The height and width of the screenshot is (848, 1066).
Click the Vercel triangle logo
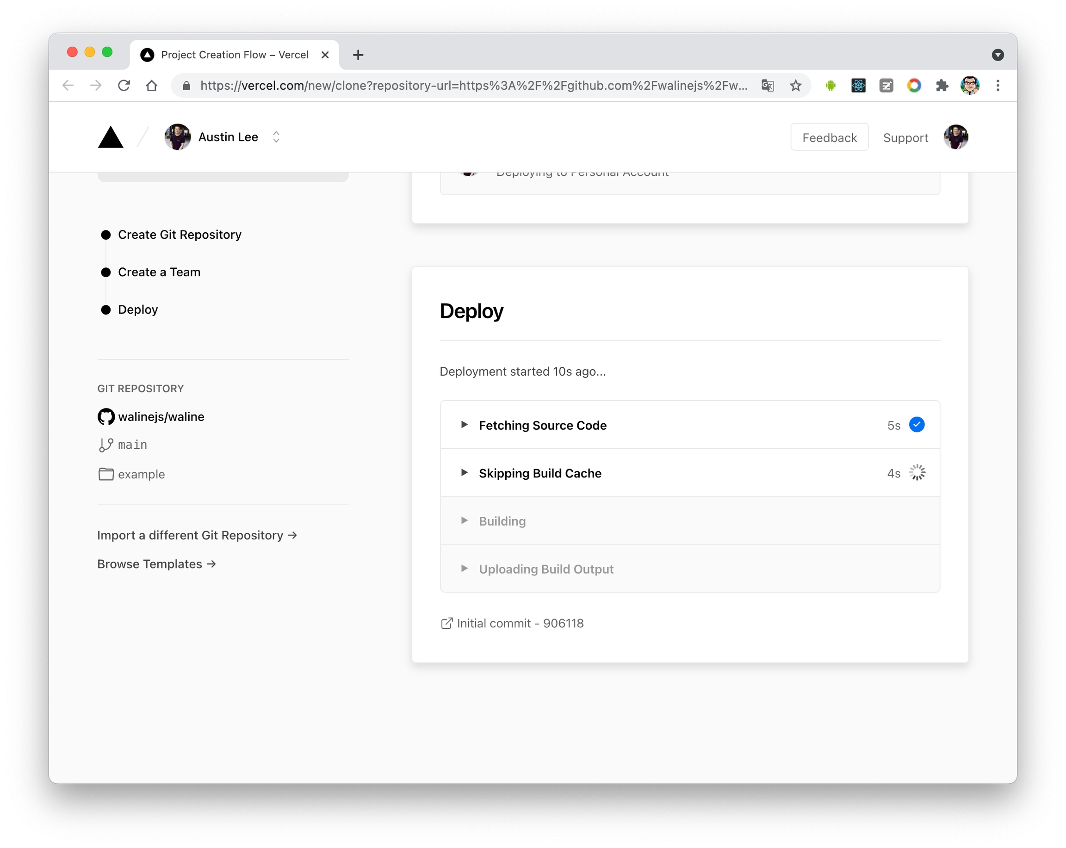(x=110, y=137)
